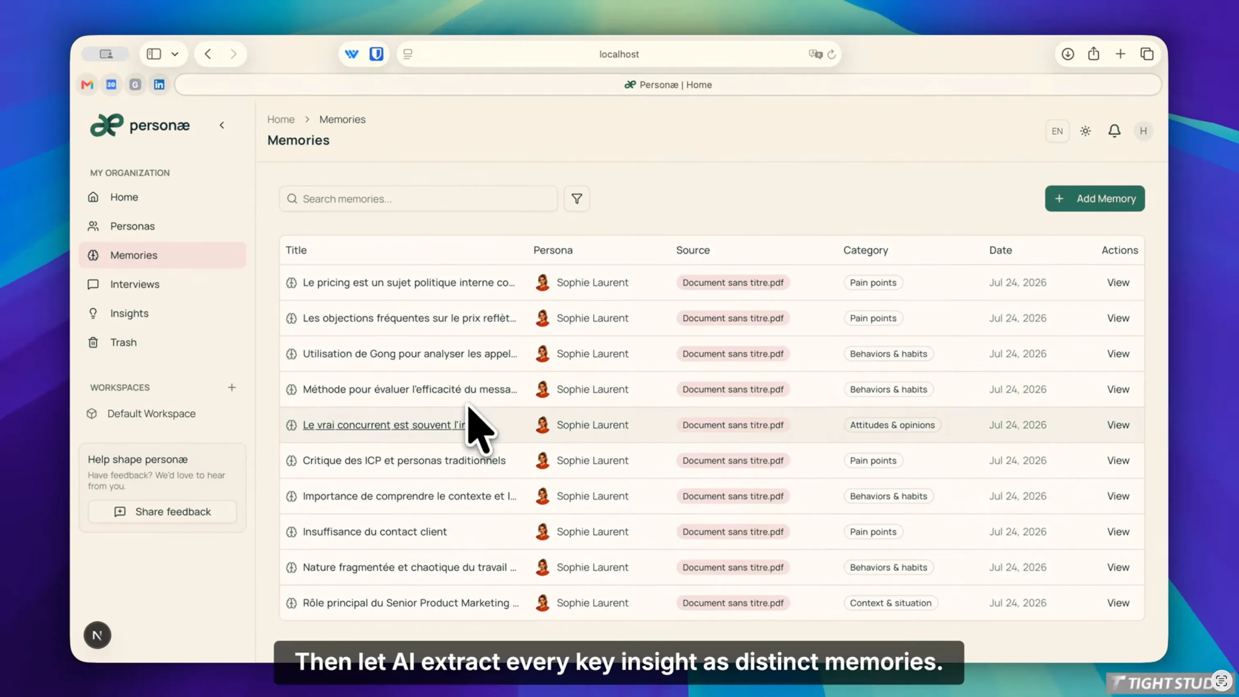View the 'Les objections fréquentes' memory
This screenshot has width=1239, height=697.
(1118, 319)
